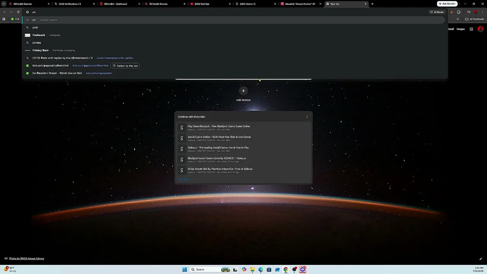The height and width of the screenshot is (274, 487).
Task: Open the Chrome profile avatar in toolbar
Action: (x=476, y=12)
